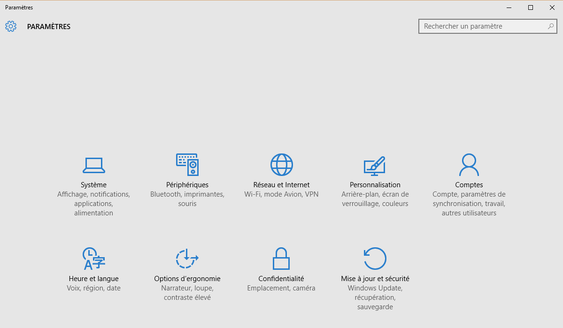
Task: Maximize the Paramètres window
Action: pyautogui.click(x=531, y=8)
